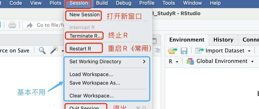
Task: Expand the Import Dataset dropdown arrow
Action: (249, 51)
